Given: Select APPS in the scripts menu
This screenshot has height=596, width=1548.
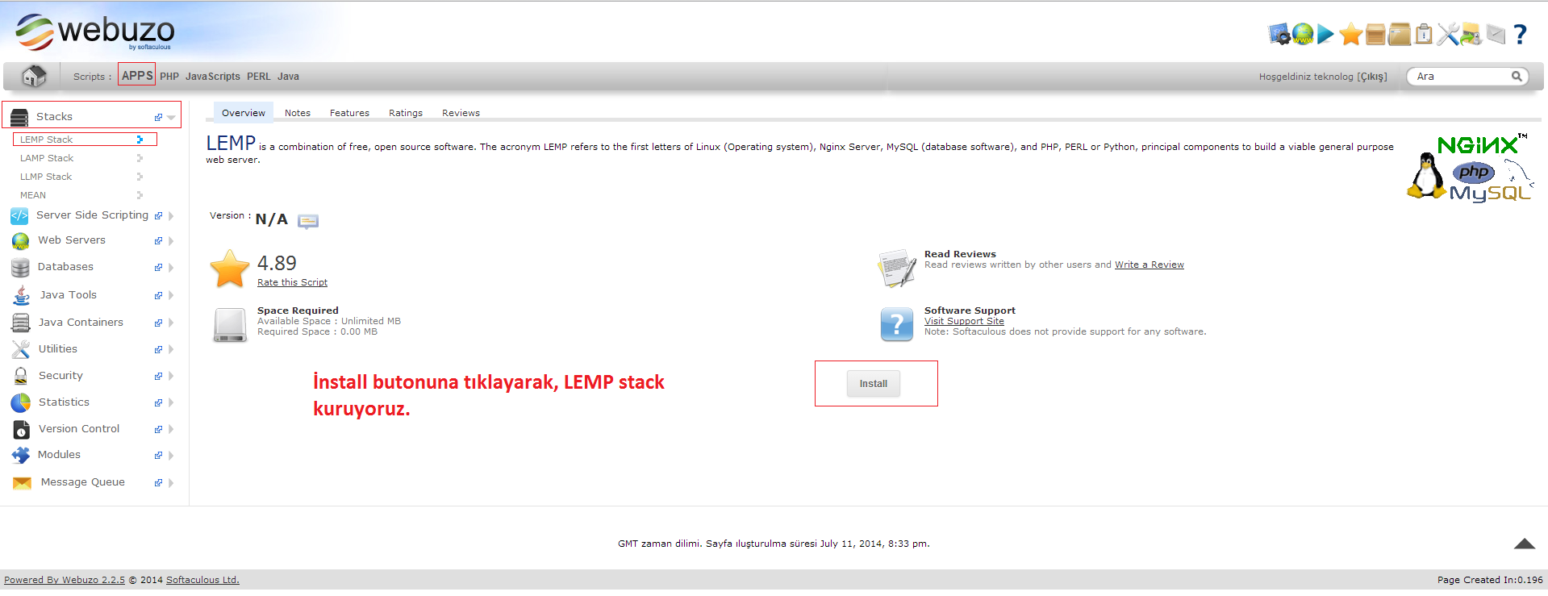Looking at the screenshot, I should pos(137,75).
